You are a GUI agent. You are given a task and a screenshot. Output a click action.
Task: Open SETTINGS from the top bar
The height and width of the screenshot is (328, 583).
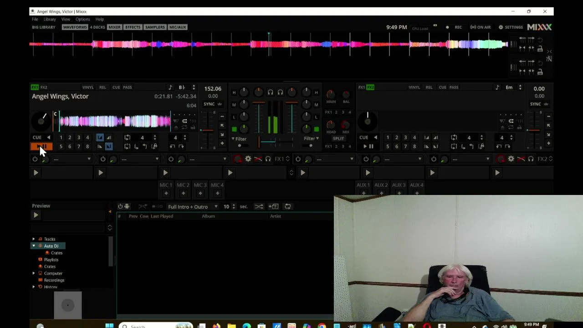click(511, 27)
